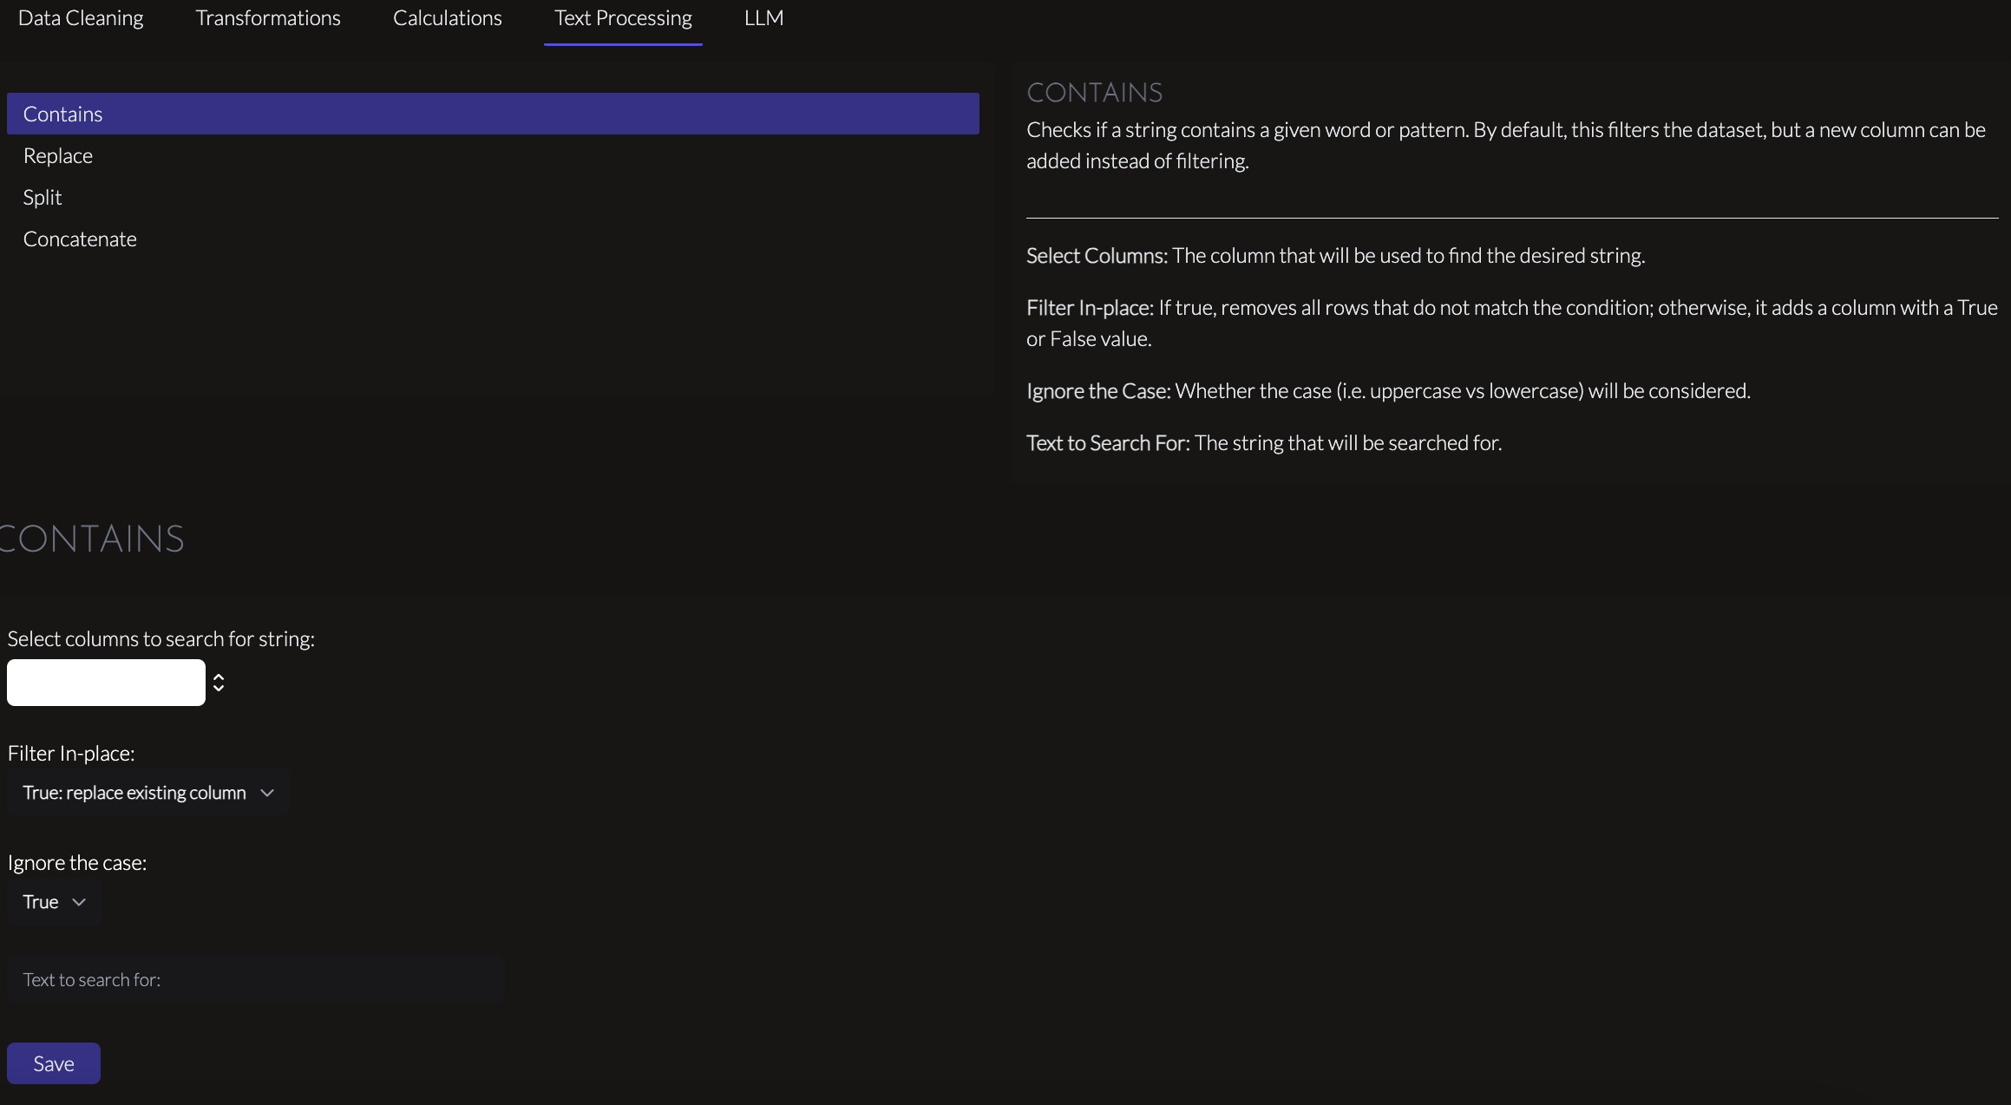
Task: Click the chevron beside the True value
Action: [79, 902]
